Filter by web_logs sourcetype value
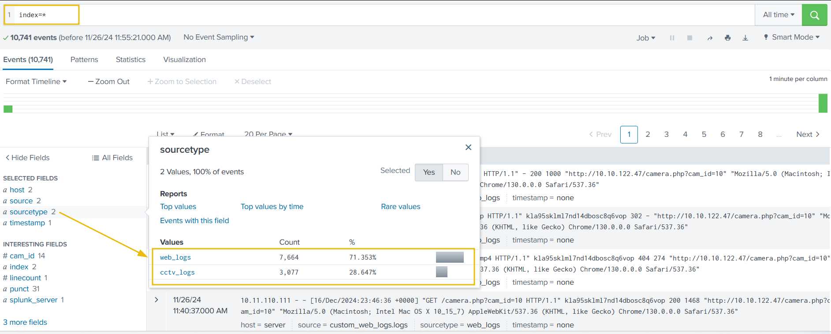831x334 pixels. pos(175,257)
